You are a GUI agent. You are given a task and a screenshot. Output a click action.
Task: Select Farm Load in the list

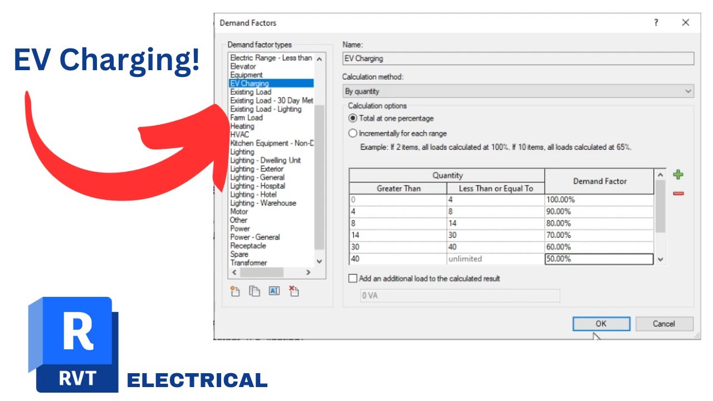pos(246,118)
